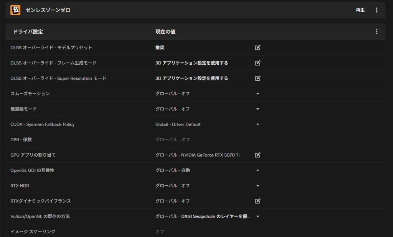Expand the スムーズモーション dropdown

point(258,94)
